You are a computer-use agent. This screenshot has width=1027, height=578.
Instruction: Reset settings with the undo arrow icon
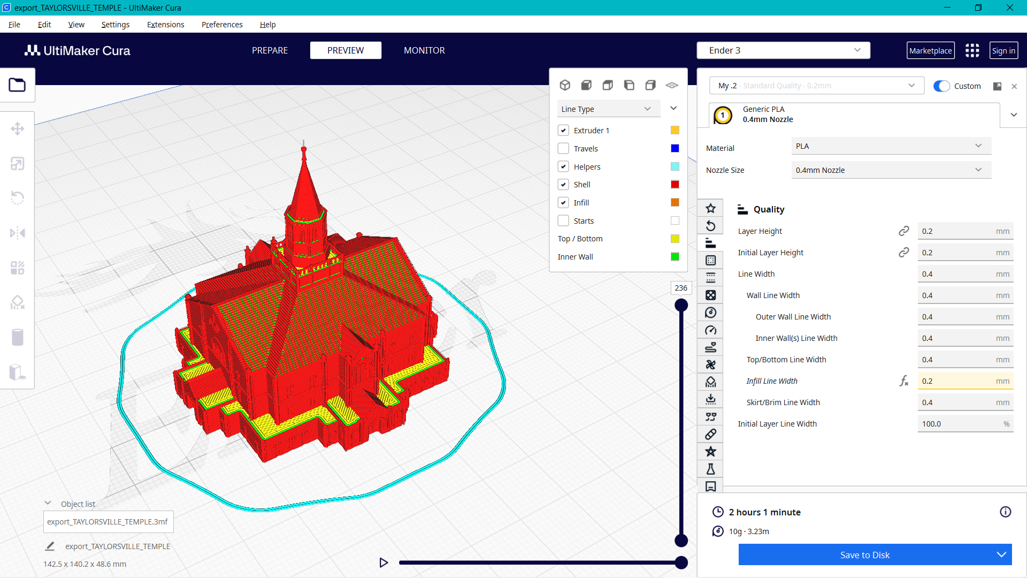pyautogui.click(x=710, y=225)
